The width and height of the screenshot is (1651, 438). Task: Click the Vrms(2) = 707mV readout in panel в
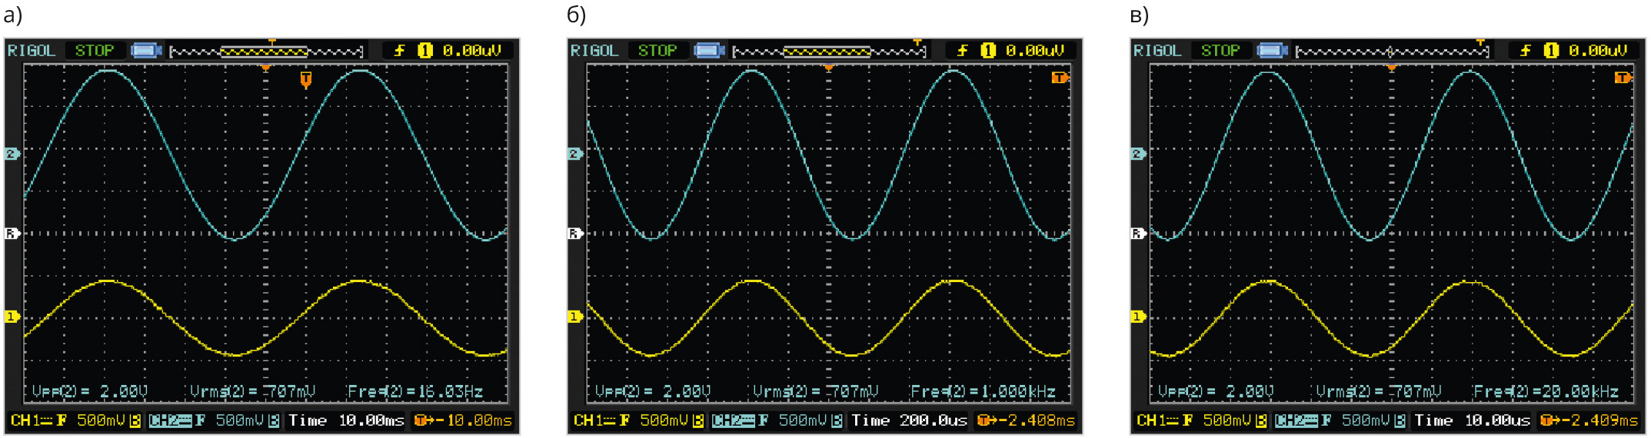click(x=1378, y=392)
